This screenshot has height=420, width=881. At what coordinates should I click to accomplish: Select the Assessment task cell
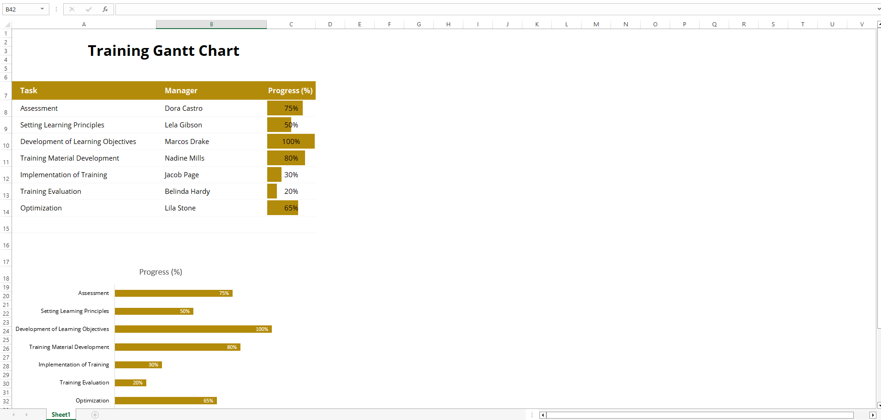coord(84,108)
